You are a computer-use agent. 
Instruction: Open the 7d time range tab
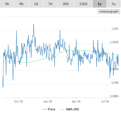click(x=50, y=4)
